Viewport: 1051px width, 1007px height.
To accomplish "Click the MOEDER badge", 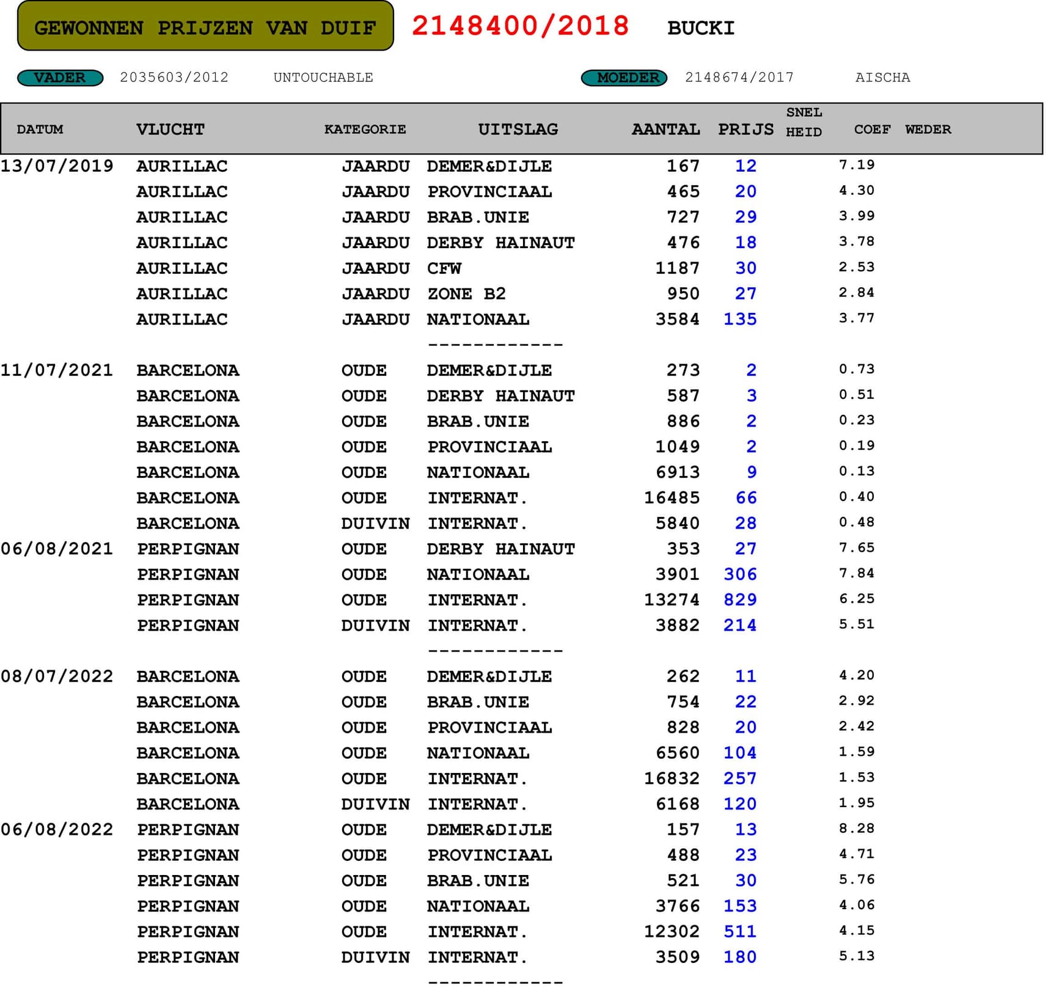I will coord(623,78).
